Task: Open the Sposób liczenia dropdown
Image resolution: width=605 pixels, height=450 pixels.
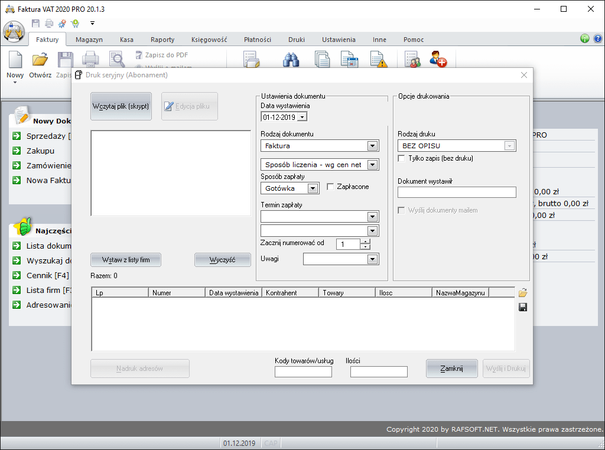Action: [372, 165]
